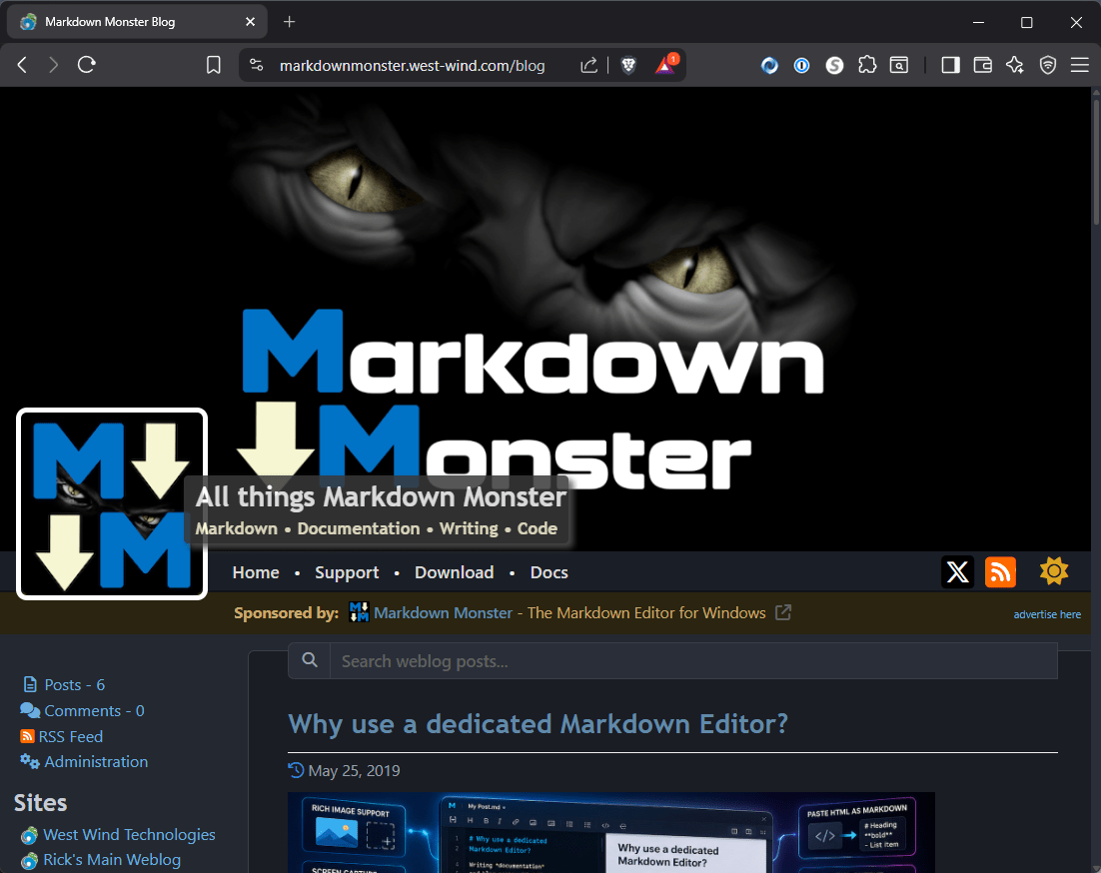Reload the current page

pyautogui.click(x=86, y=65)
